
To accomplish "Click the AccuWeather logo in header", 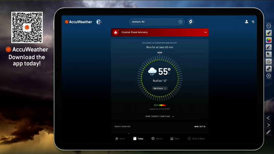I will [78, 22].
